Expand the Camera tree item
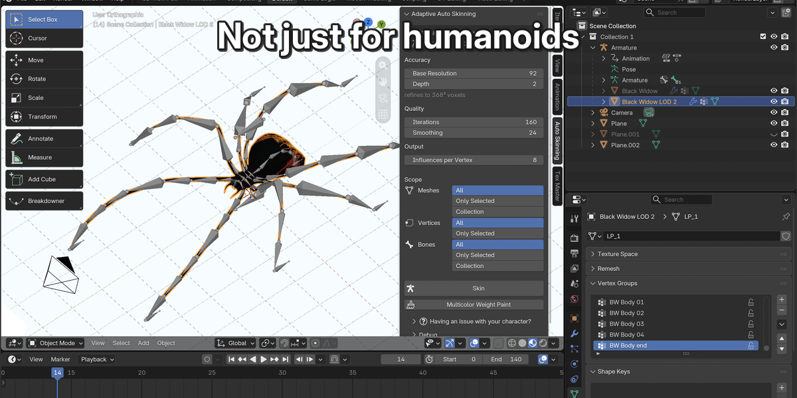Viewport: 797px width, 398px height. click(x=593, y=113)
